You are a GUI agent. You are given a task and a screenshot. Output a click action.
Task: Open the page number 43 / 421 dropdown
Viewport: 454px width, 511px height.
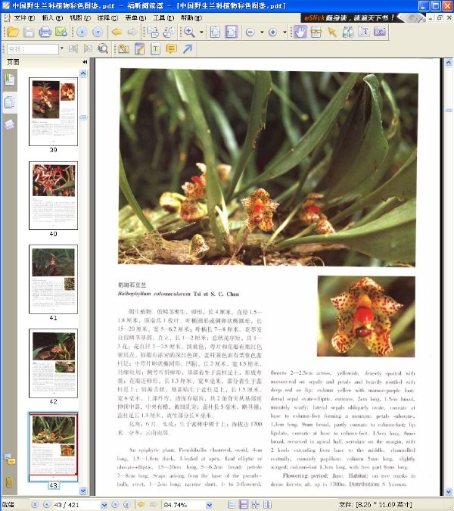click(x=104, y=505)
